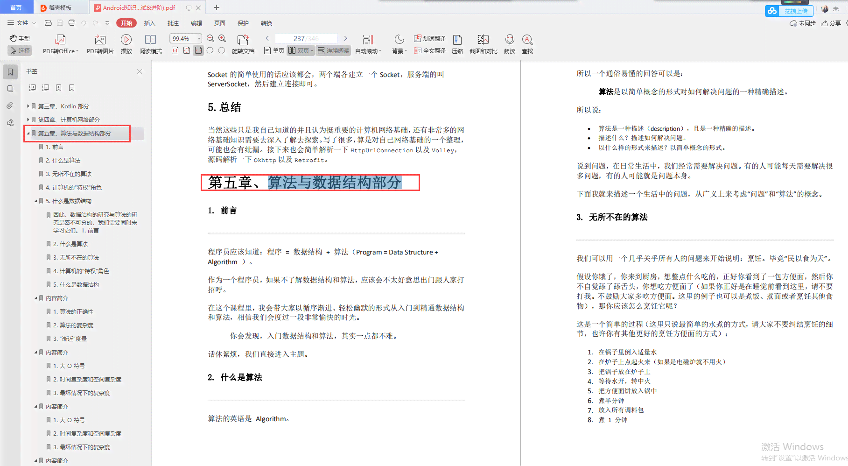Open 背景 background options
Image resolution: width=848 pixels, height=466 pixels.
coord(399,44)
